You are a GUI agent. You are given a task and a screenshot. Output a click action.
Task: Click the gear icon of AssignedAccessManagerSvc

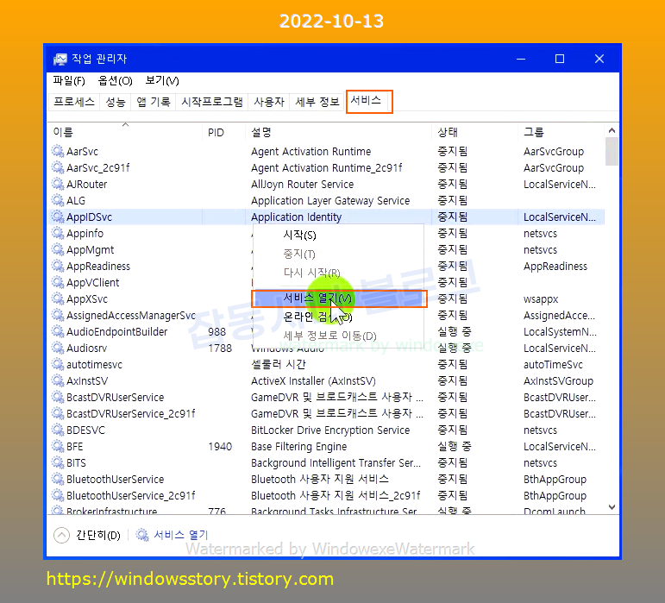pos(58,315)
